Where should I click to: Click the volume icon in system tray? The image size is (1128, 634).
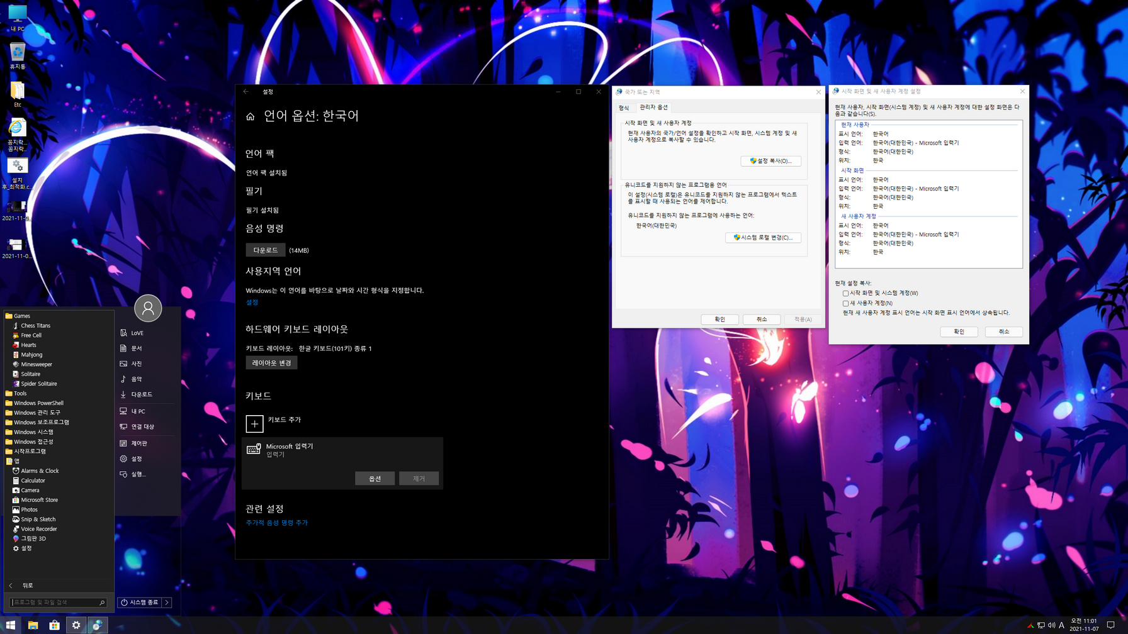click(x=1051, y=625)
